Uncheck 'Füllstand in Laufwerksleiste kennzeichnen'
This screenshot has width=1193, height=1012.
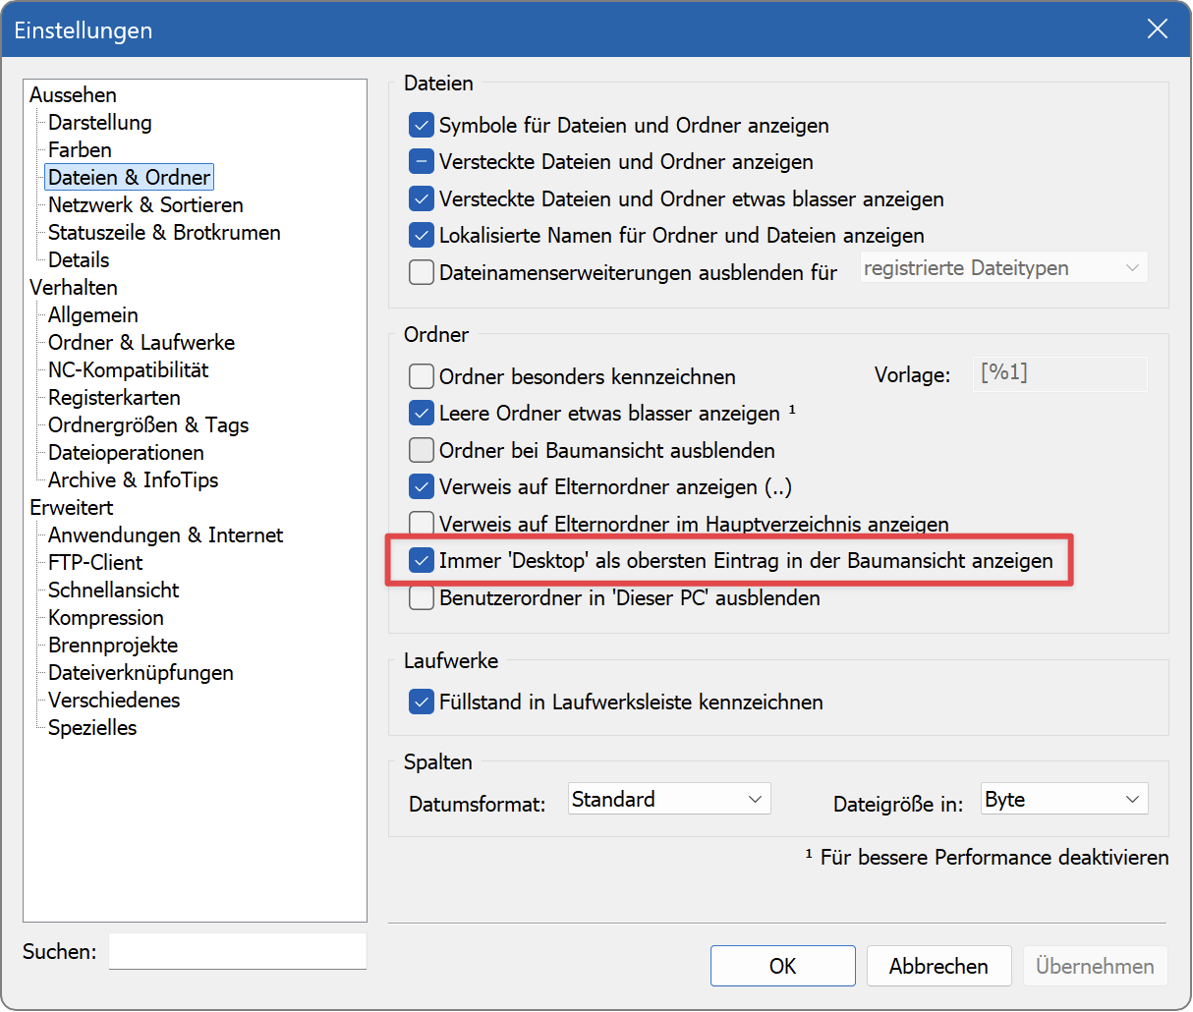pos(422,702)
